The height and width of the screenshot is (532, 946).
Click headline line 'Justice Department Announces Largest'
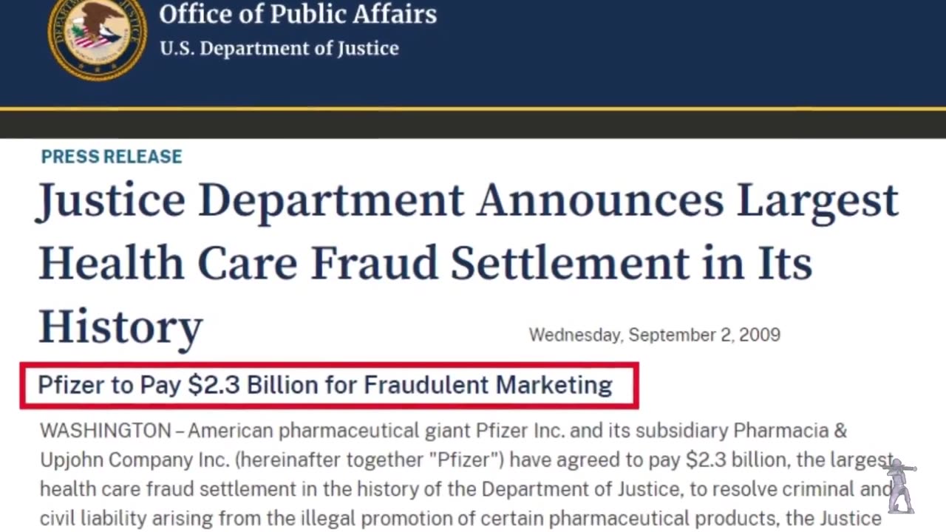[467, 200]
